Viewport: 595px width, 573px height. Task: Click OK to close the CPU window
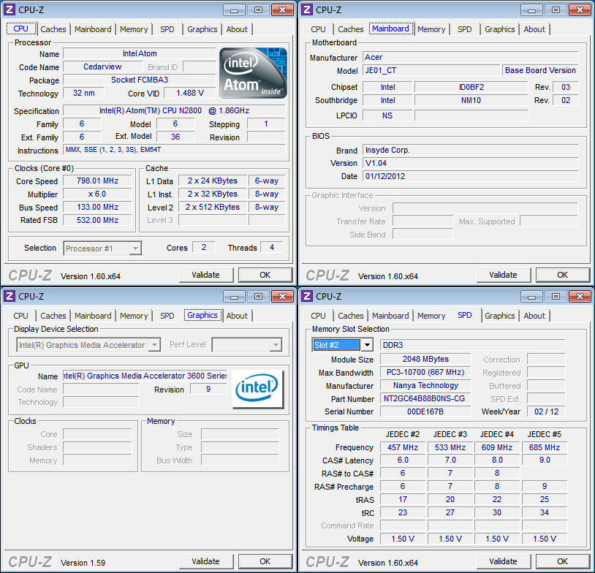tap(265, 275)
